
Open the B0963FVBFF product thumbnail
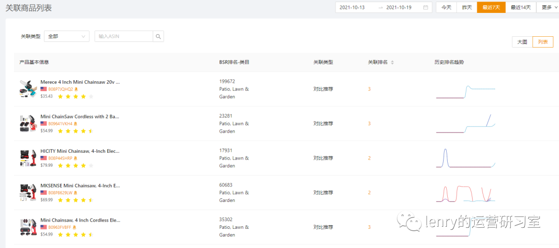[x=28, y=227]
